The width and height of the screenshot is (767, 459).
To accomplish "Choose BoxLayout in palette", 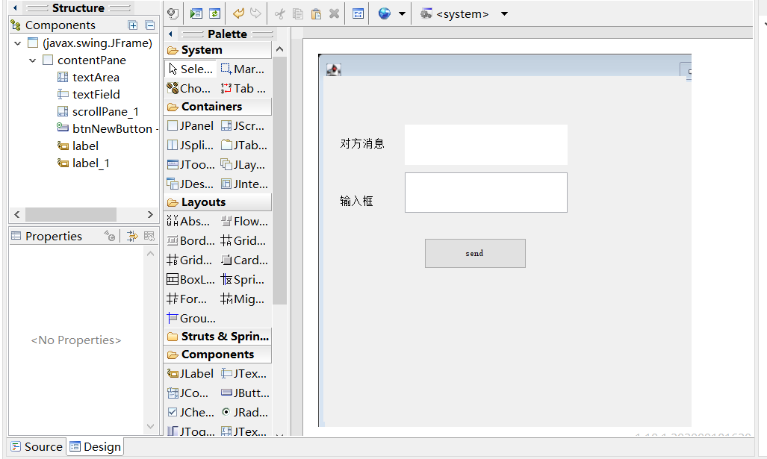I will click(190, 280).
